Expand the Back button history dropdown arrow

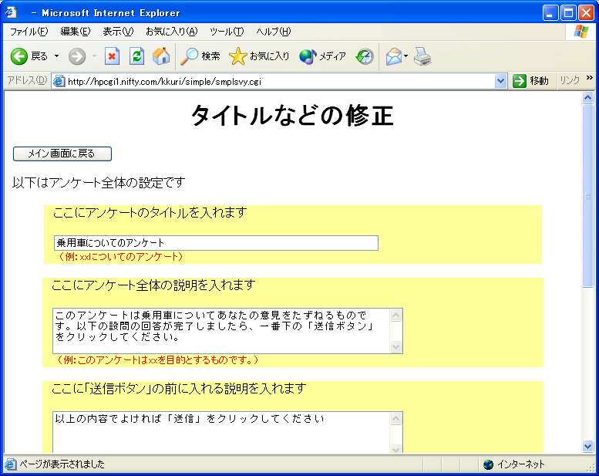[x=56, y=56]
